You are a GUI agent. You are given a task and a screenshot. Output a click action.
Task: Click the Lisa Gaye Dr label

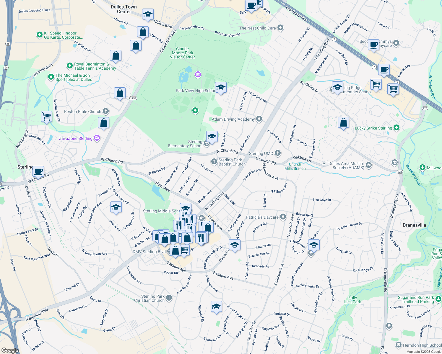click(322, 200)
